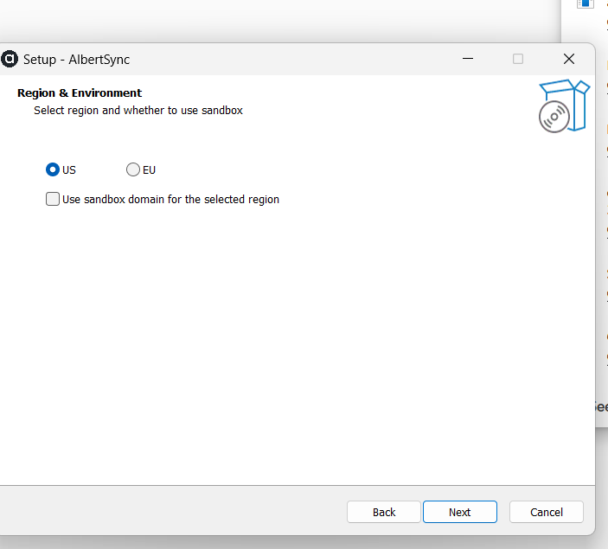Click the installer box and disc icon
The width and height of the screenshot is (608, 549).
tap(563, 105)
